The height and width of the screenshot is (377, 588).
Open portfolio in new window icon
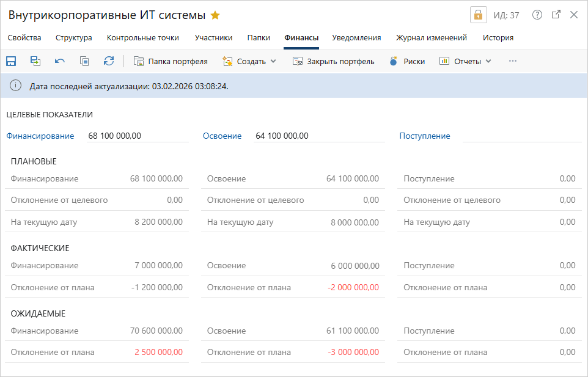[556, 15]
